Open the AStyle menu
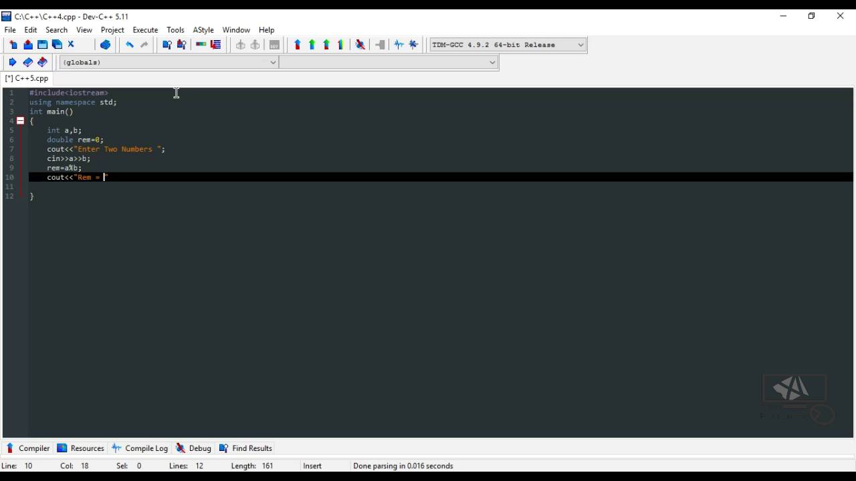The image size is (856, 481). (x=203, y=30)
